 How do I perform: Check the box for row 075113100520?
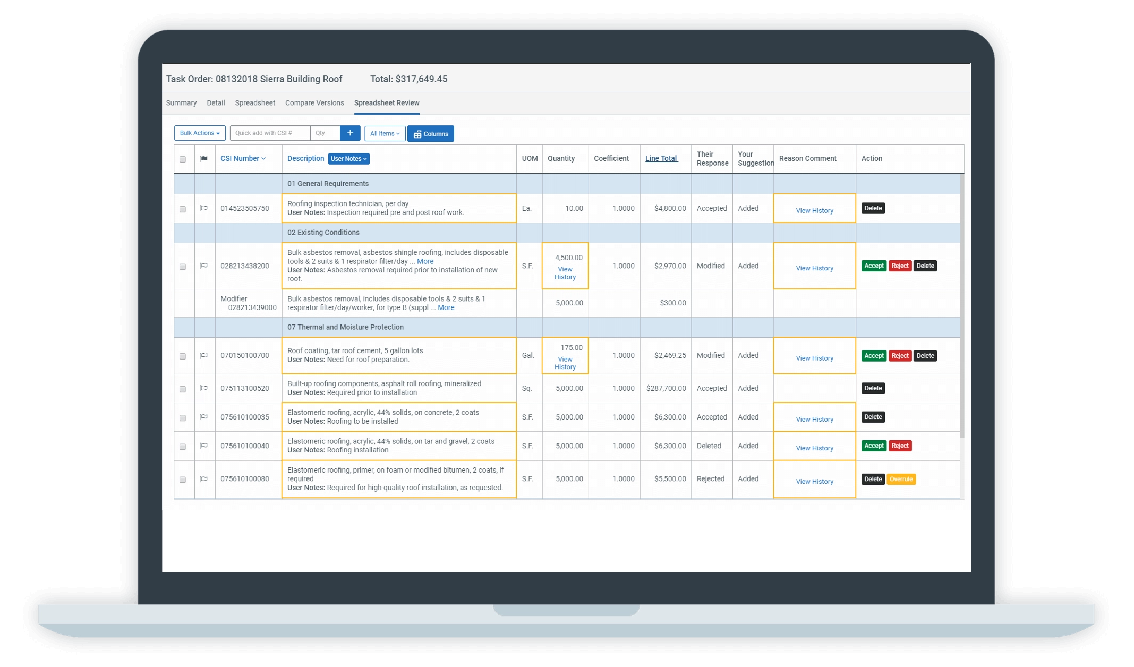[x=183, y=389]
